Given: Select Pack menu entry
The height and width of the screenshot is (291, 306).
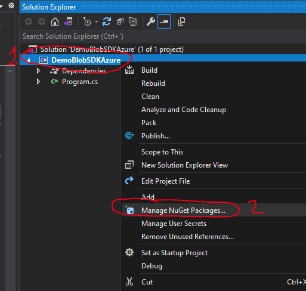Looking at the screenshot, I should 149,123.
